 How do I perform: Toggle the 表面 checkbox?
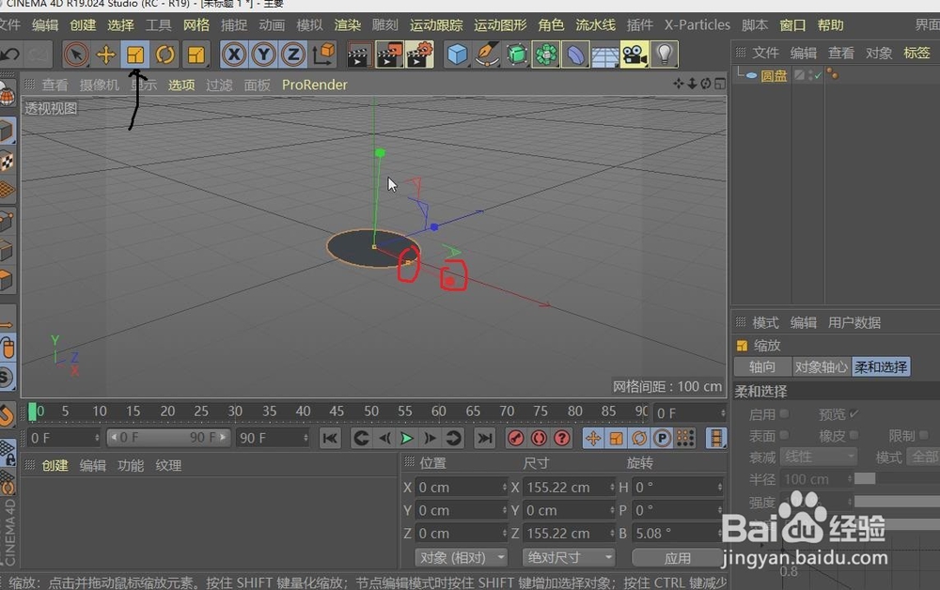pos(784,435)
